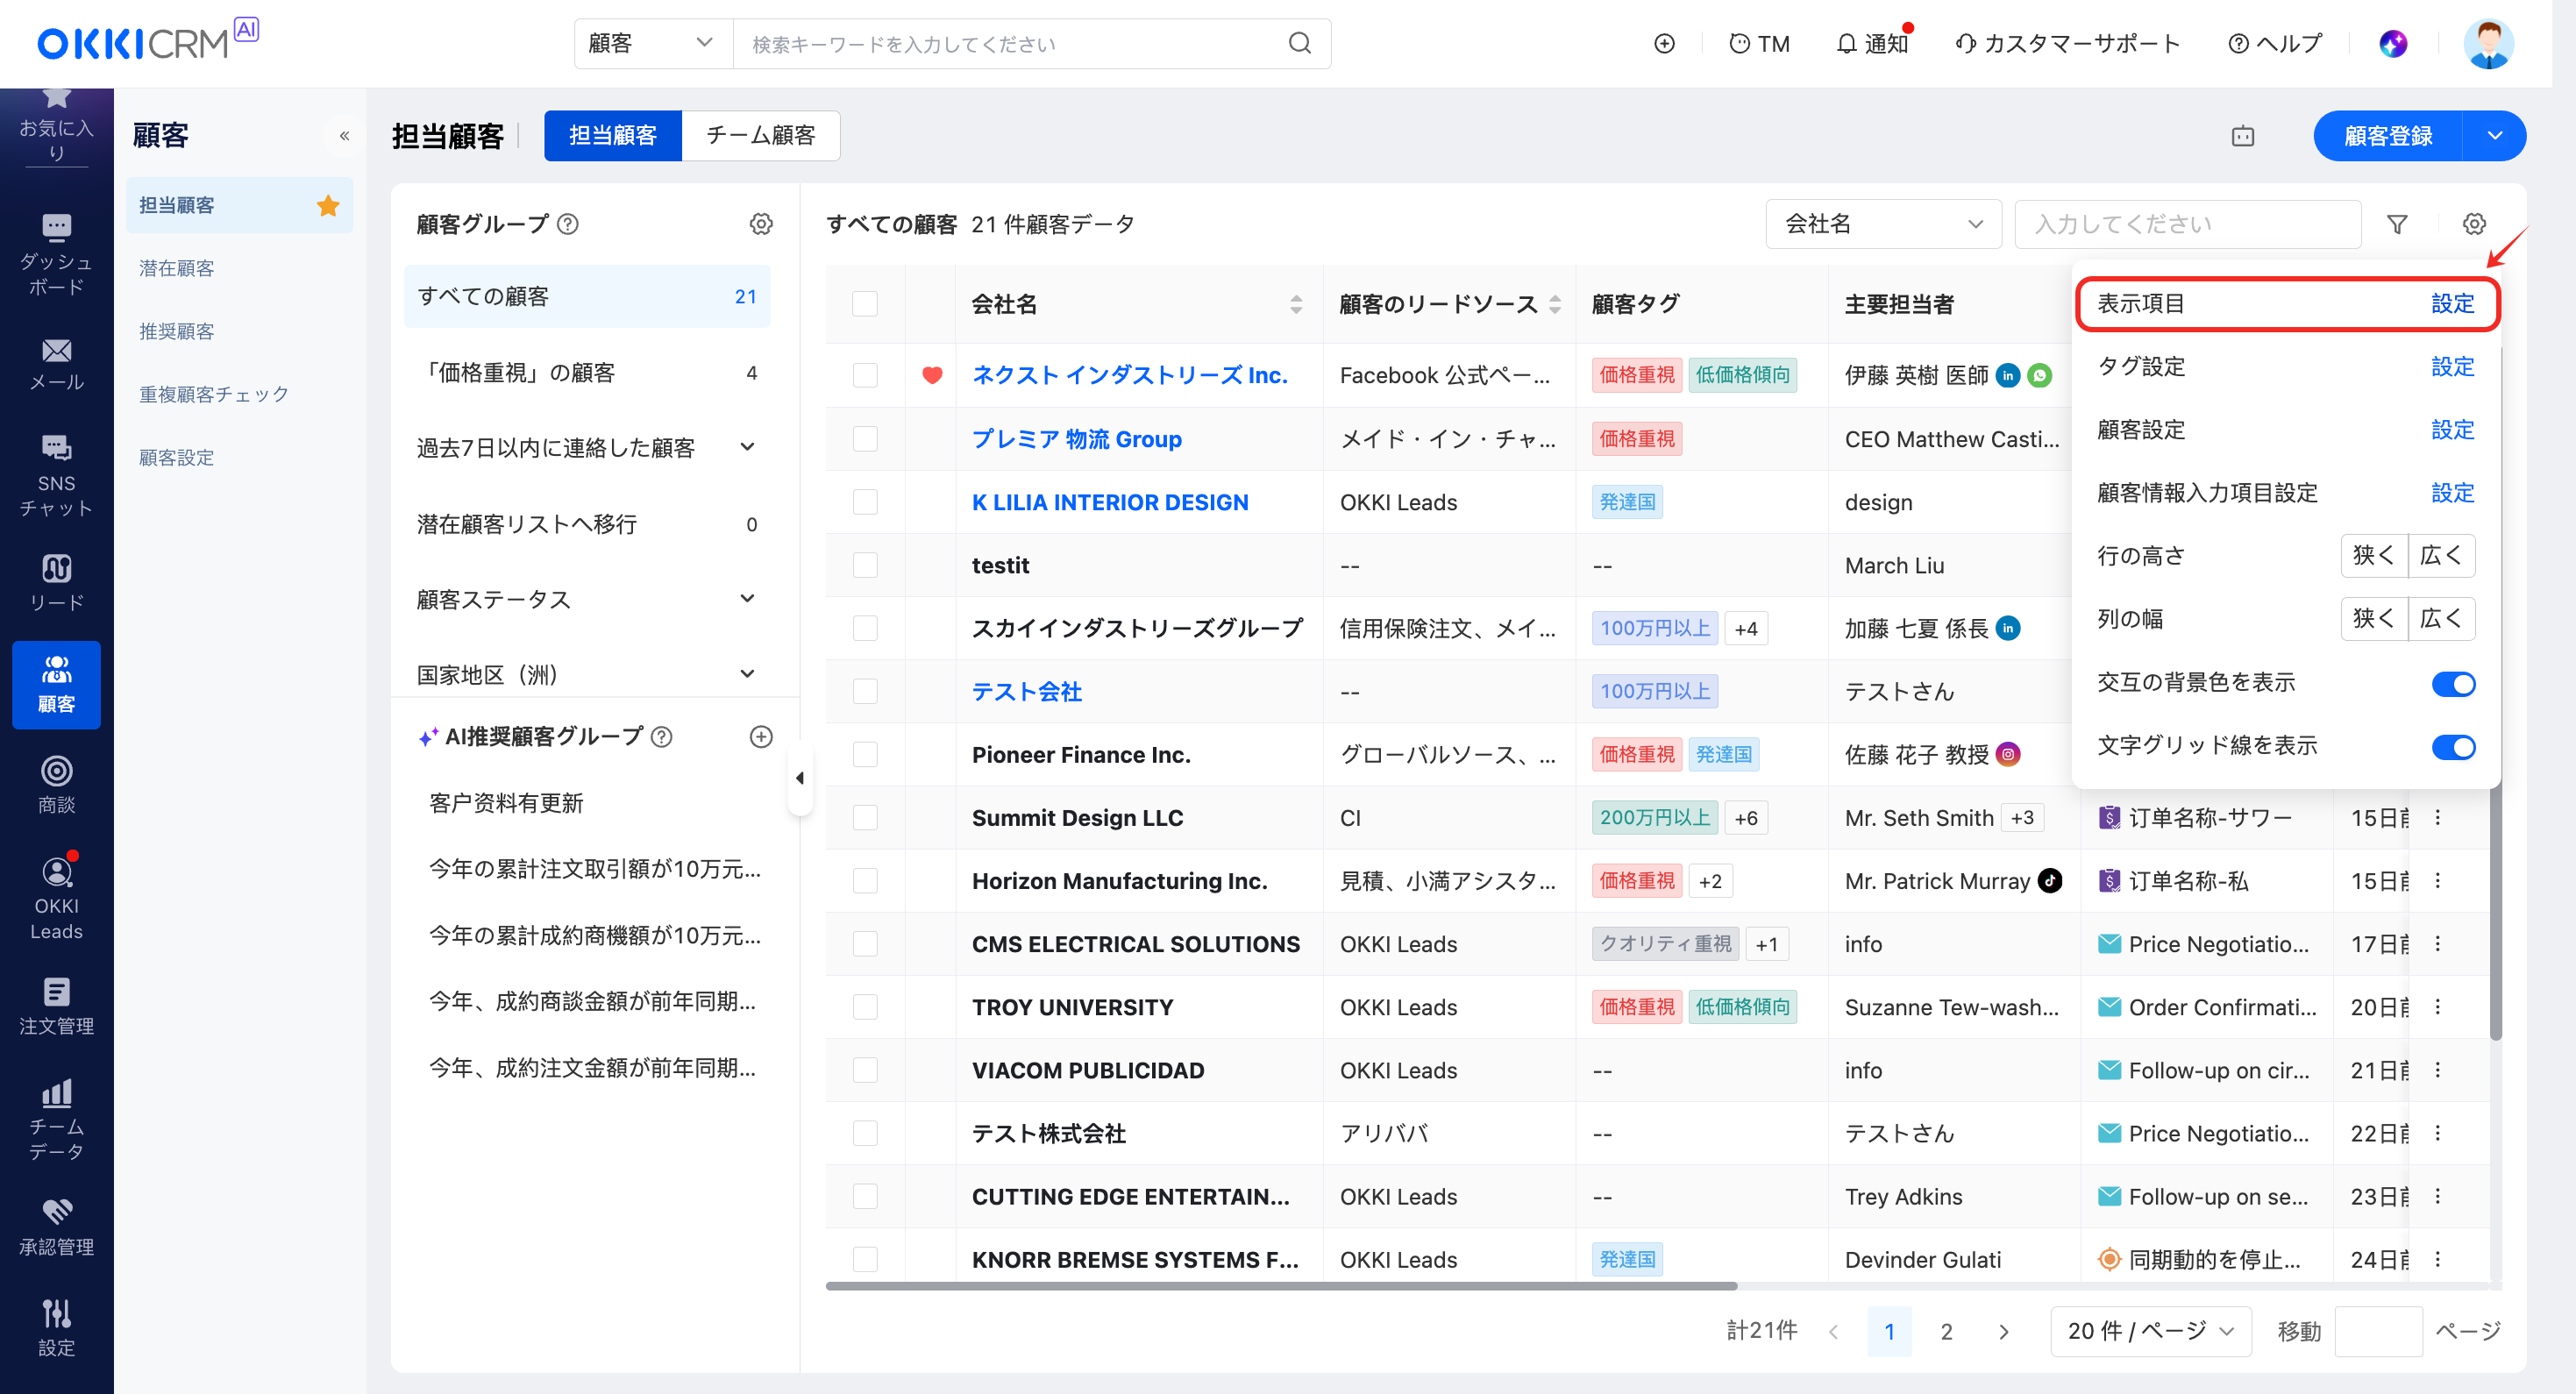Viewport: 2576px width, 1394px height.
Task: Open OKKI Leads in the sidebar
Action: pos(56,896)
